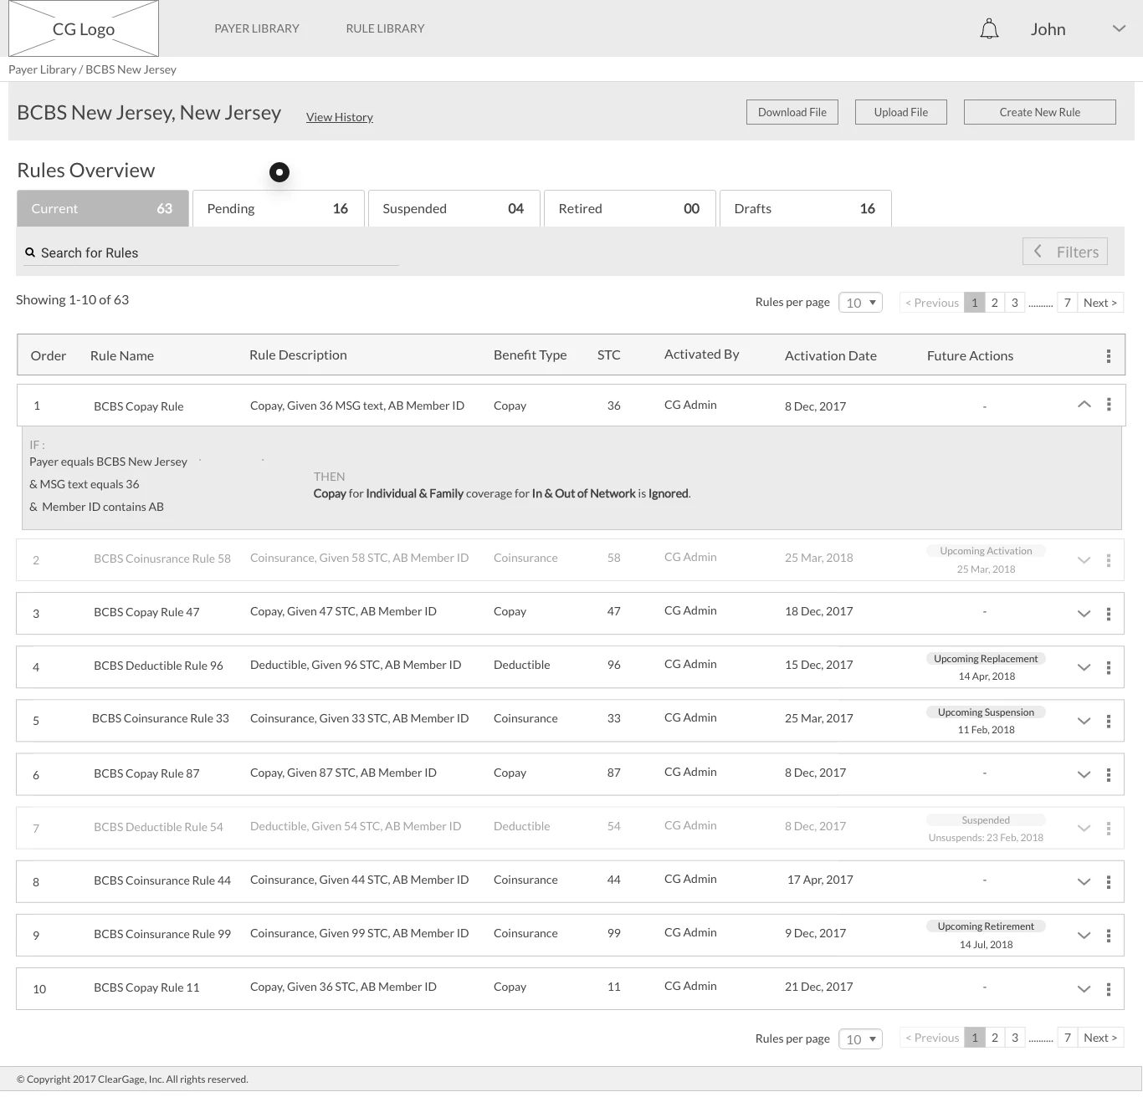Open kebab menu for BCBS Deductible Rule 96
Viewport: 1143px width, 1097px height.
(1109, 667)
